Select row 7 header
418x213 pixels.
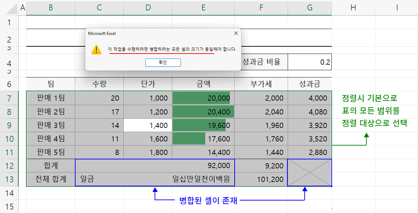pyautogui.click(x=9, y=98)
